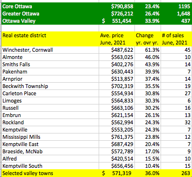Click the Greater Ottawa price $726,212
The image size is (192, 177).
122,14
